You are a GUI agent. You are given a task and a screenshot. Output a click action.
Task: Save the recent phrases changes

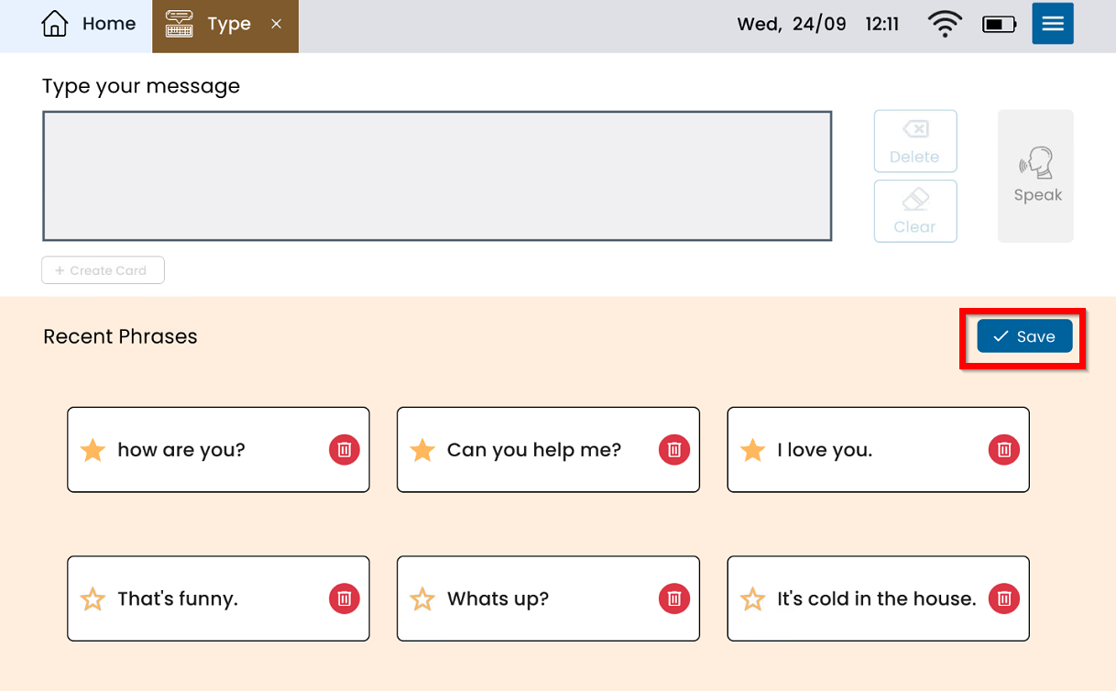point(1024,336)
